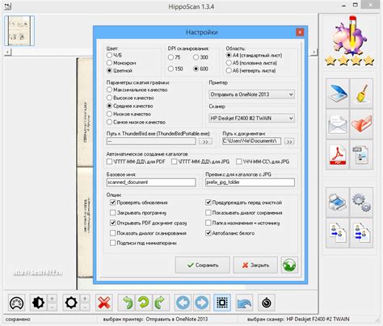383x326 pixels.
Task: Click thumbnail strip left scroll arrow
Action: [7, 52]
